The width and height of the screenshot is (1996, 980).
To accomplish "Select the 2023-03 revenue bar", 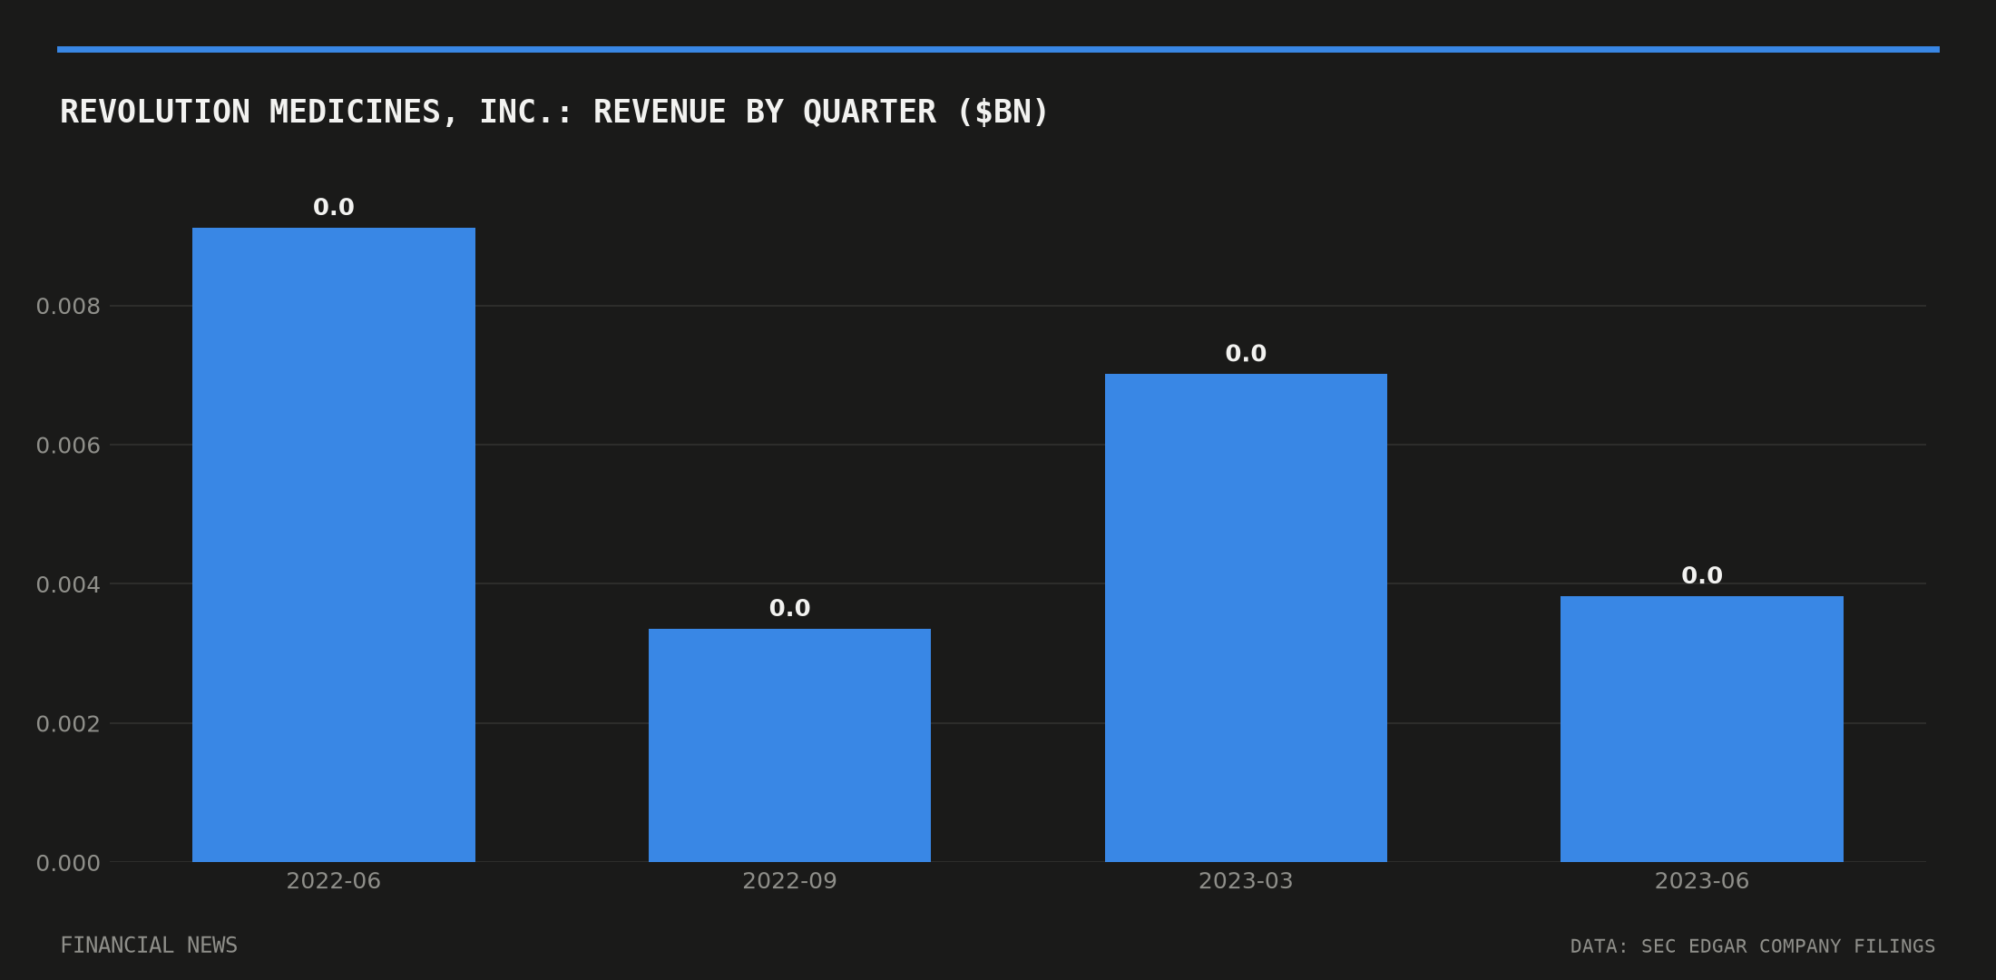I will (x=1246, y=618).
